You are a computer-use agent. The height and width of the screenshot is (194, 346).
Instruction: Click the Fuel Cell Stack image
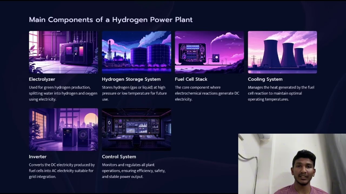[209, 52]
